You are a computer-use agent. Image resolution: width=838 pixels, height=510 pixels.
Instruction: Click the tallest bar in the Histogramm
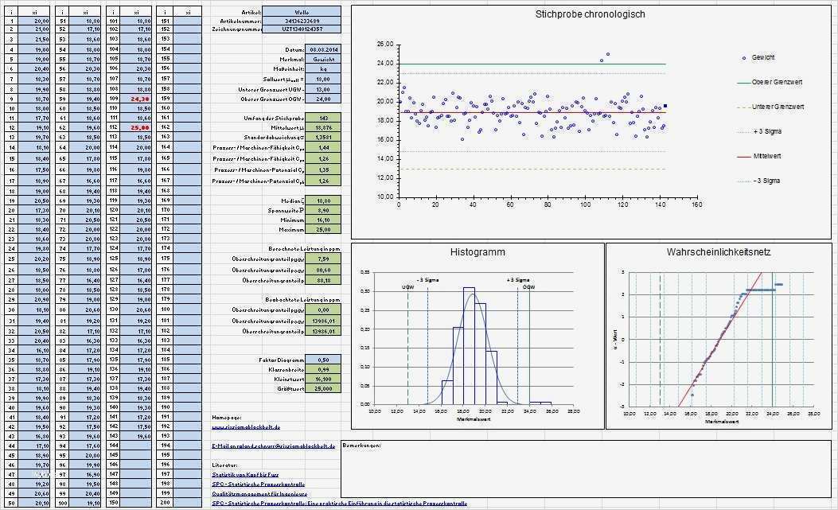469,346
